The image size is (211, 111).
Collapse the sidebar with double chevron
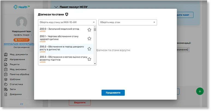coord(22,104)
